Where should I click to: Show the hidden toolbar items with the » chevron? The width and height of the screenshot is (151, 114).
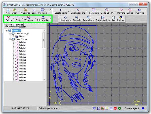point(51,9)
